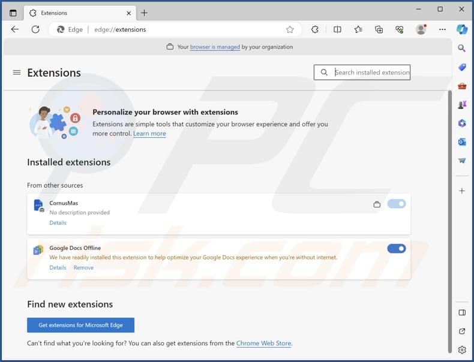Click the 'From other sources' label
This screenshot has height=362, width=474.
point(55,185)
